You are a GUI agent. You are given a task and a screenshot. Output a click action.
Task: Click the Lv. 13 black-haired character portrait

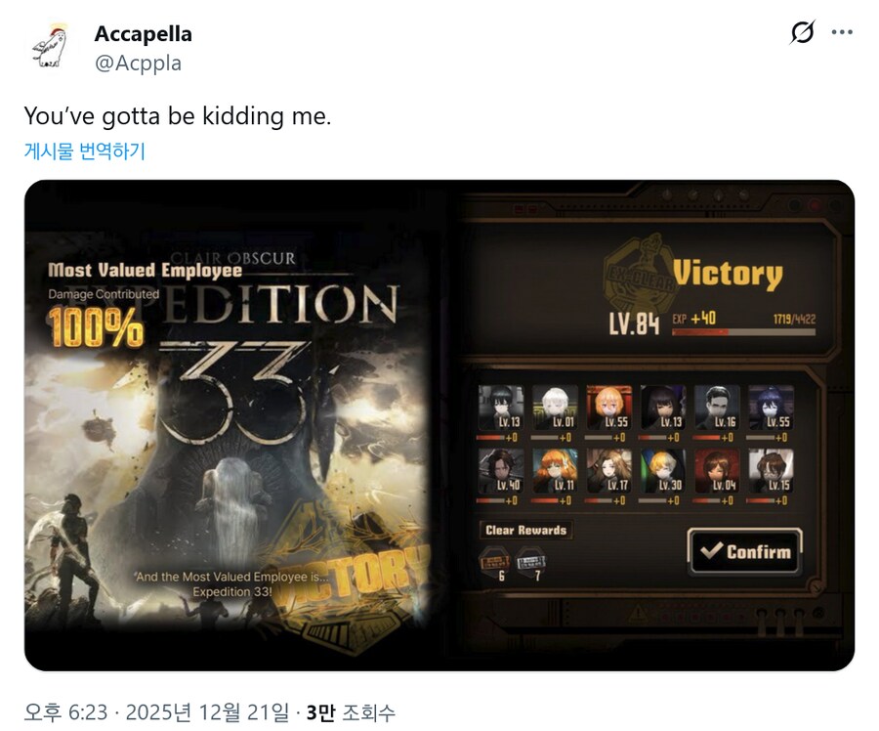click(501, 408)
